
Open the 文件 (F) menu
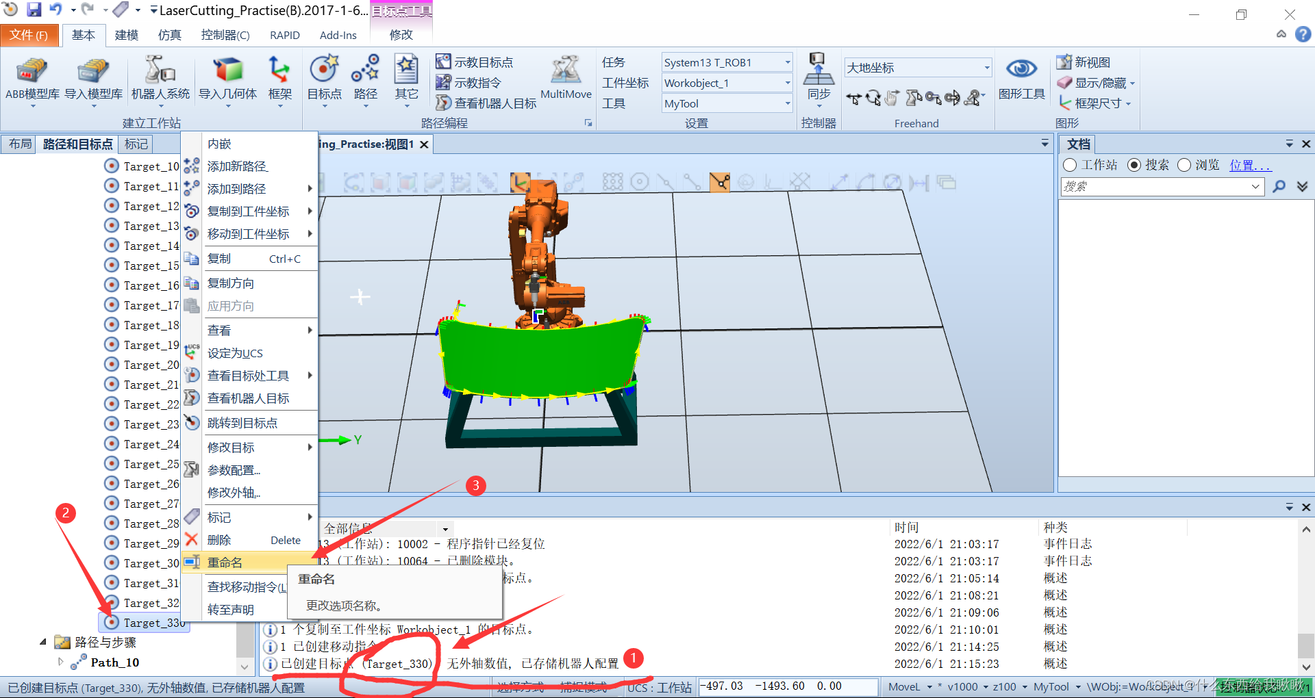[29, 35]
